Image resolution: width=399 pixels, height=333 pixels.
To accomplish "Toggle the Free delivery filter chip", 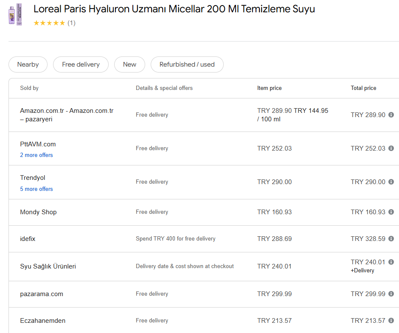I will coord(81,64).
